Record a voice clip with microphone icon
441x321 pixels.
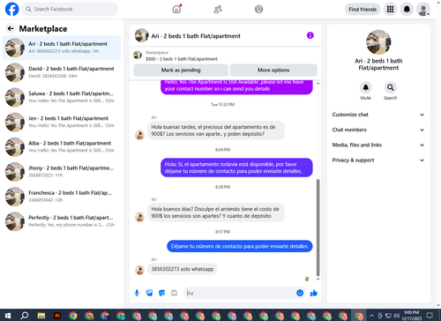[137, 293]
